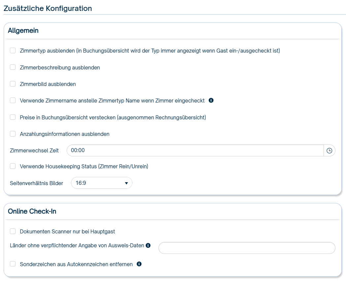Screen dimensions: 346x281
Task: Click info icon beside Zimmername option
Action: point(211,100)
